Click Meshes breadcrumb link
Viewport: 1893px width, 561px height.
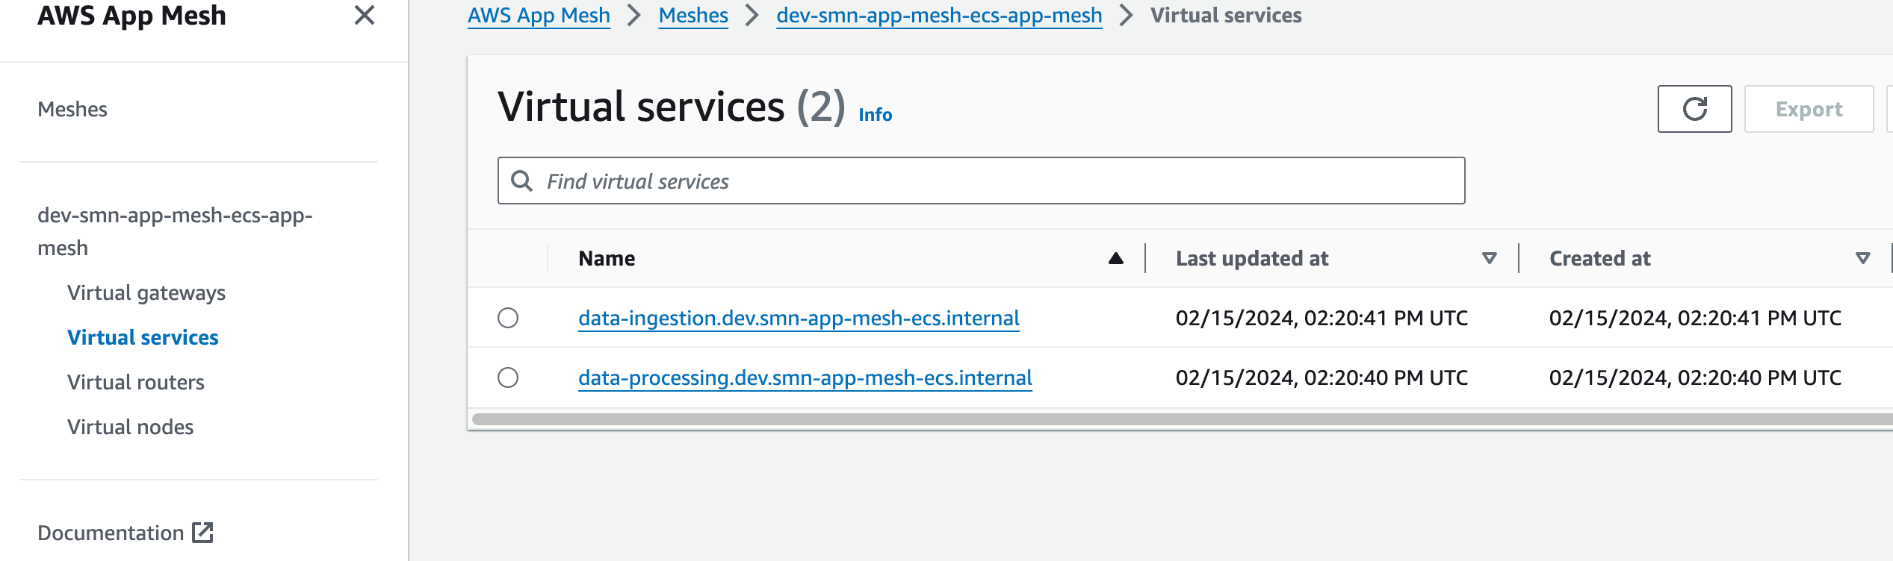click(693, 15)
